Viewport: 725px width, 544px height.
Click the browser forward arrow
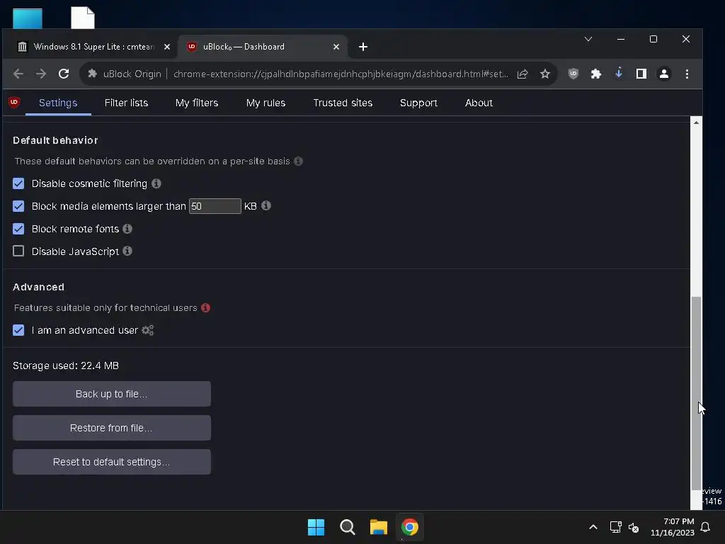click(41, 74)
